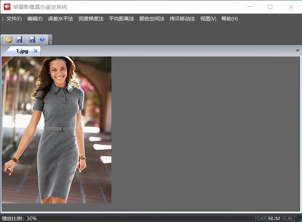Open the 文件(F) menu
The image size is (302, 222).
pyautogui.click(x=14, y=19)
